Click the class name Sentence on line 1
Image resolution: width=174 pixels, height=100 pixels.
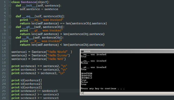(28, 2)
